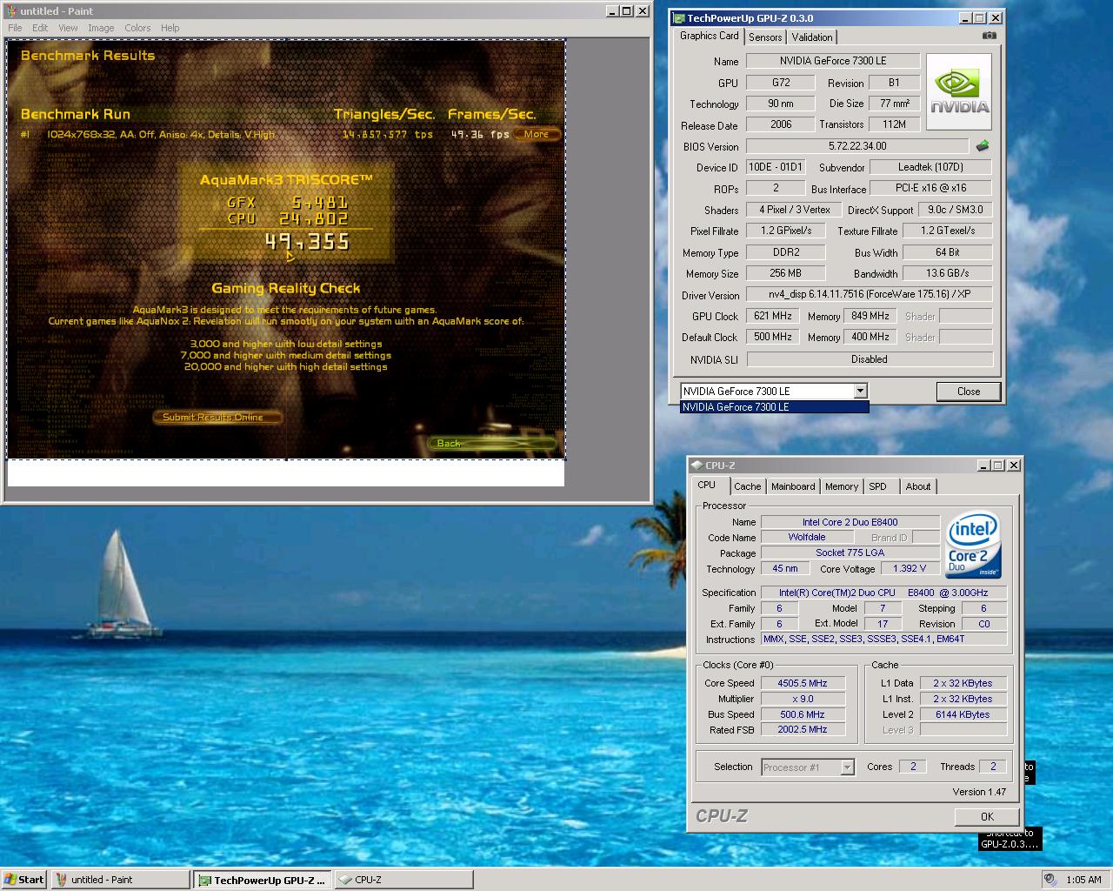Image resolution: width=1113 pixels, height=891 pixels.
Task: Switch to untitled - Paint in taskbar
Action: (x=120, y=880)
